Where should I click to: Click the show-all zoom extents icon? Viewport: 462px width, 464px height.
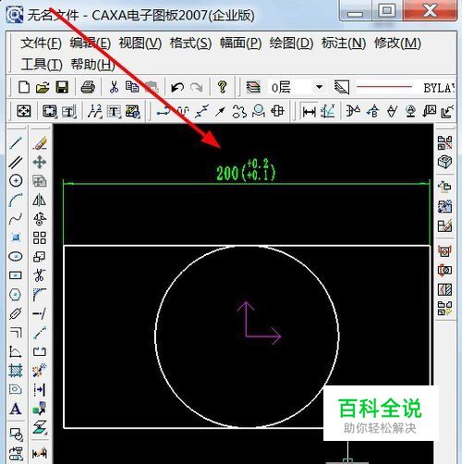tap(24, 111)
